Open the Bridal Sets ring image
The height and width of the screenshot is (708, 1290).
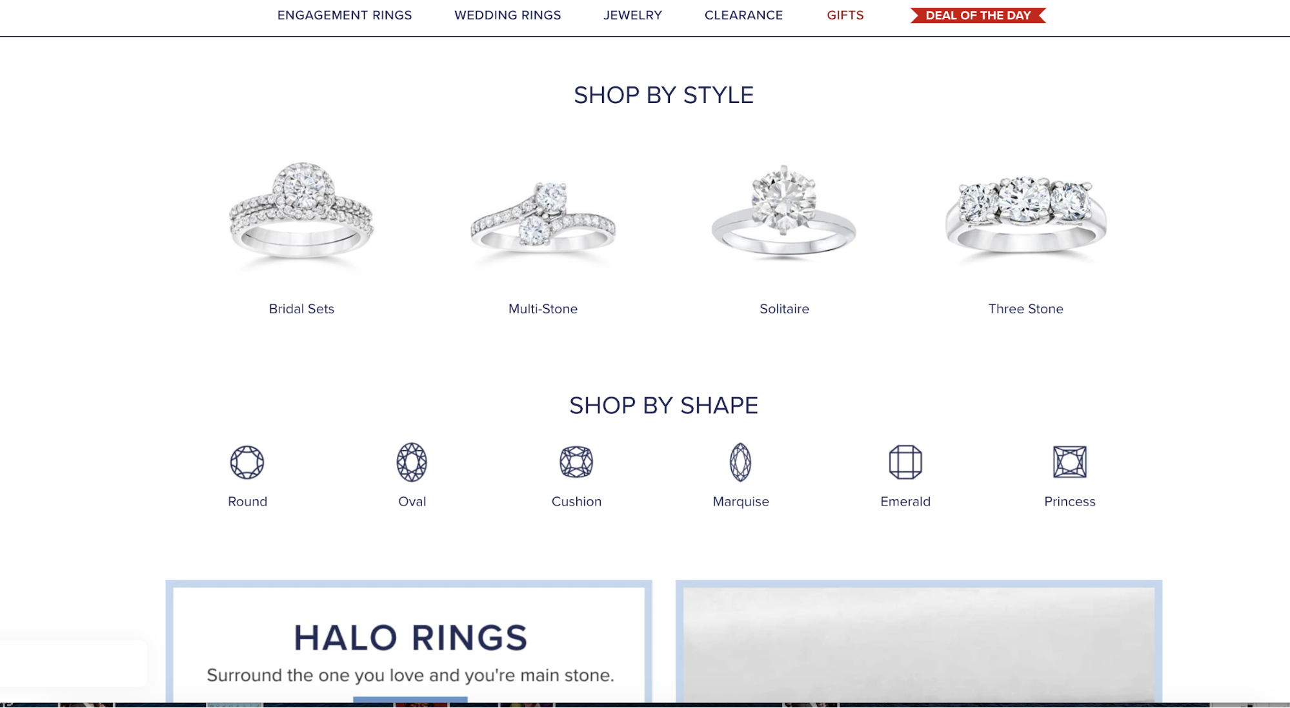(x=301, y=213)
